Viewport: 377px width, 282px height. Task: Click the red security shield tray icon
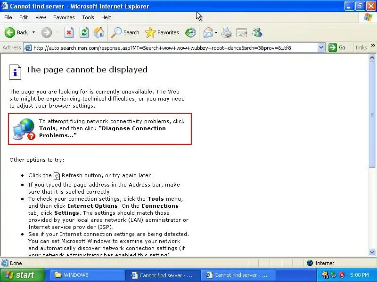coord(342,275)
